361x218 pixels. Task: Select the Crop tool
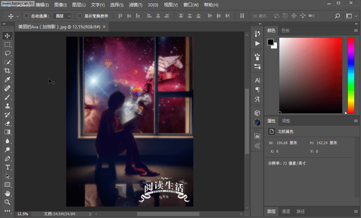tap(7, 71)
